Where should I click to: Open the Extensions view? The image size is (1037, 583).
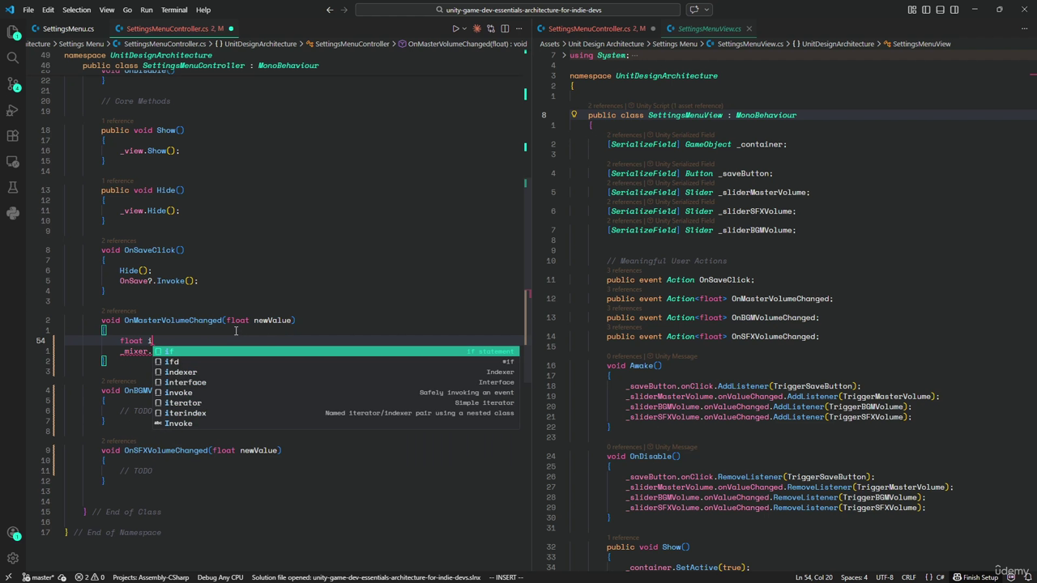(x=12, y=136)
